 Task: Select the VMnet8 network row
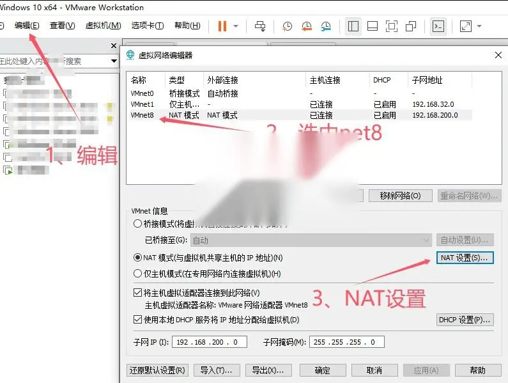click(x=300, y=115)
